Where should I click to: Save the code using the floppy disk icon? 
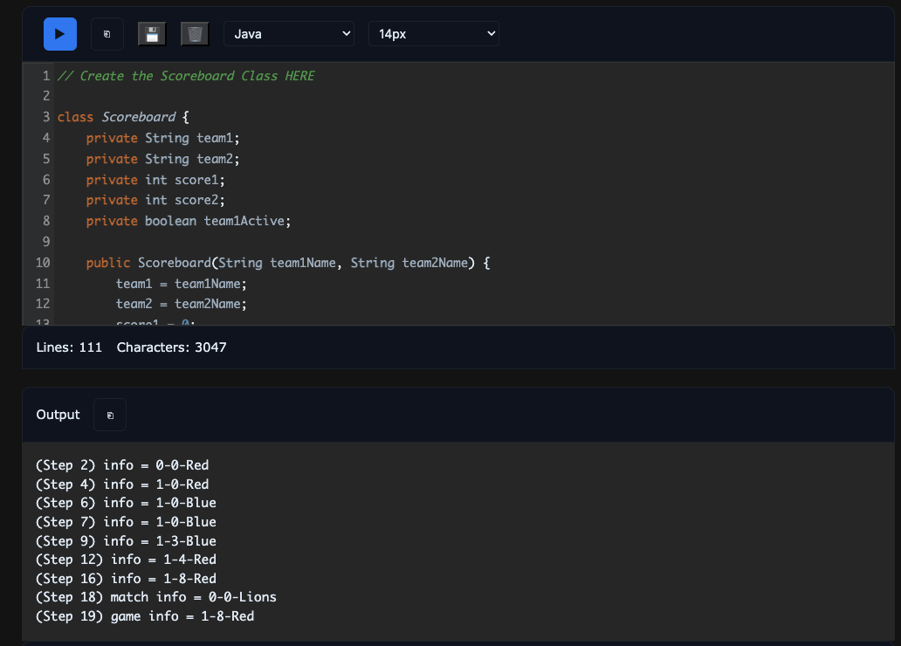152,34
